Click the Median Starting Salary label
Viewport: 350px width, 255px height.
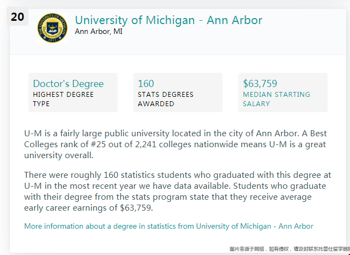pyautogui.click(x=276, y=99)
